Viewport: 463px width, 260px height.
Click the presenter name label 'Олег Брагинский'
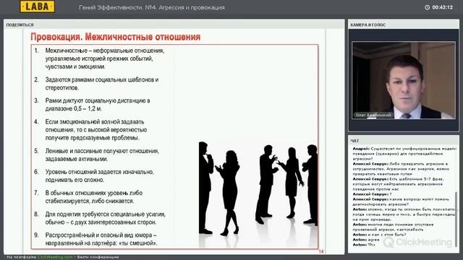tap(373, 115)
